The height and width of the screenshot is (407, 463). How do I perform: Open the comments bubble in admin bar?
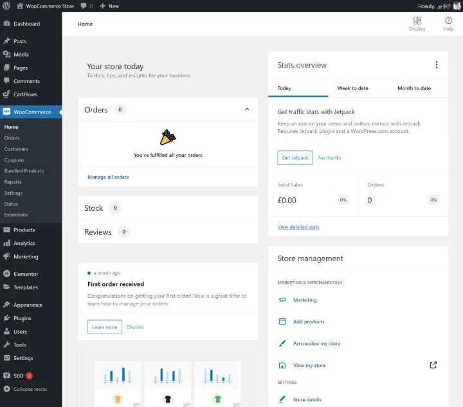tap(84, 6)
